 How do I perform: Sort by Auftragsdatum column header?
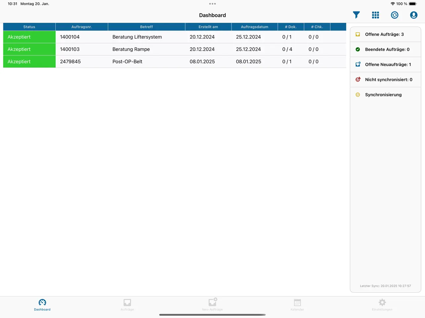(x=255, y=27)
